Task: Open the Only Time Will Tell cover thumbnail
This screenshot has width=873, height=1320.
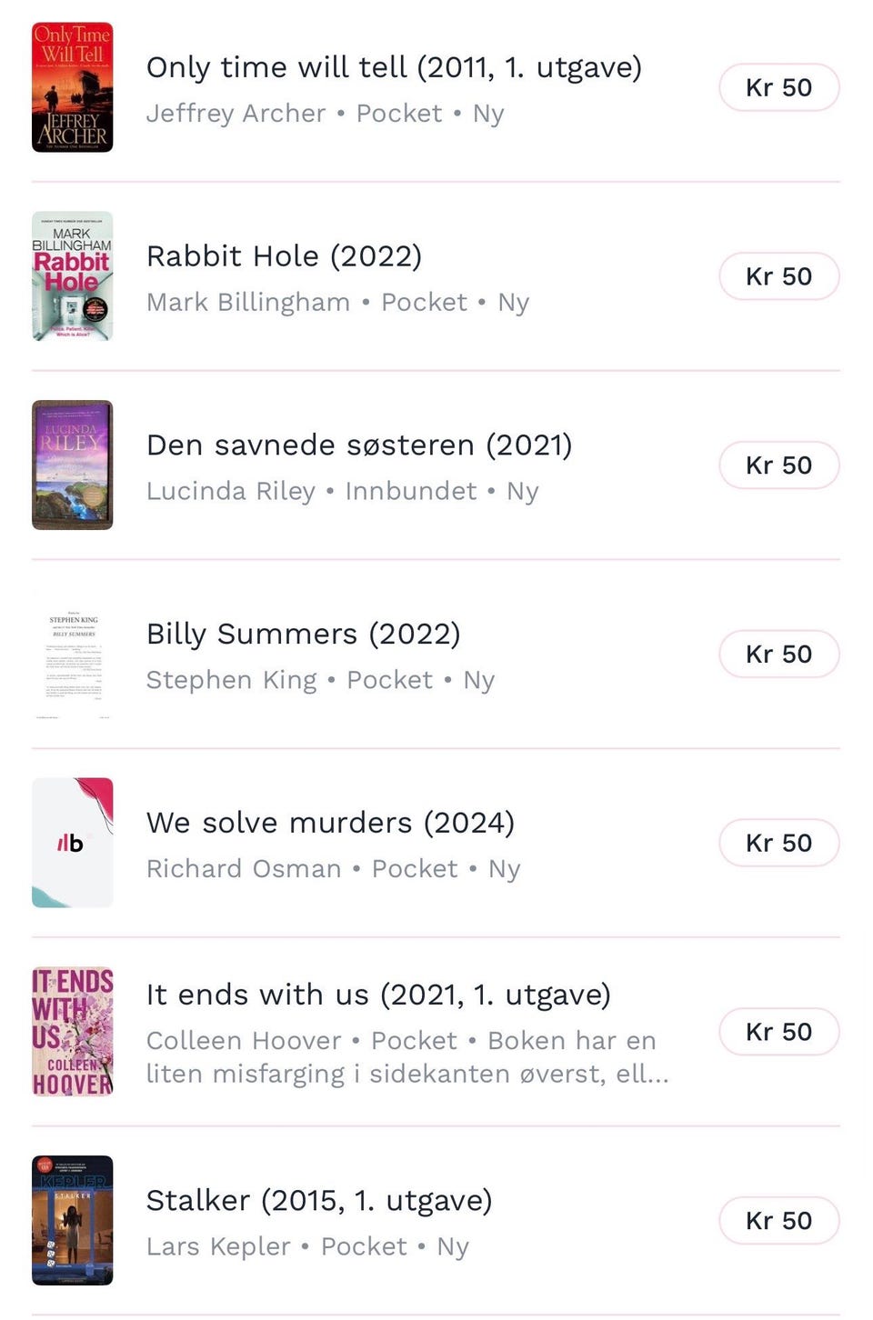Action: pyautogui.click(x=73, y=87)
